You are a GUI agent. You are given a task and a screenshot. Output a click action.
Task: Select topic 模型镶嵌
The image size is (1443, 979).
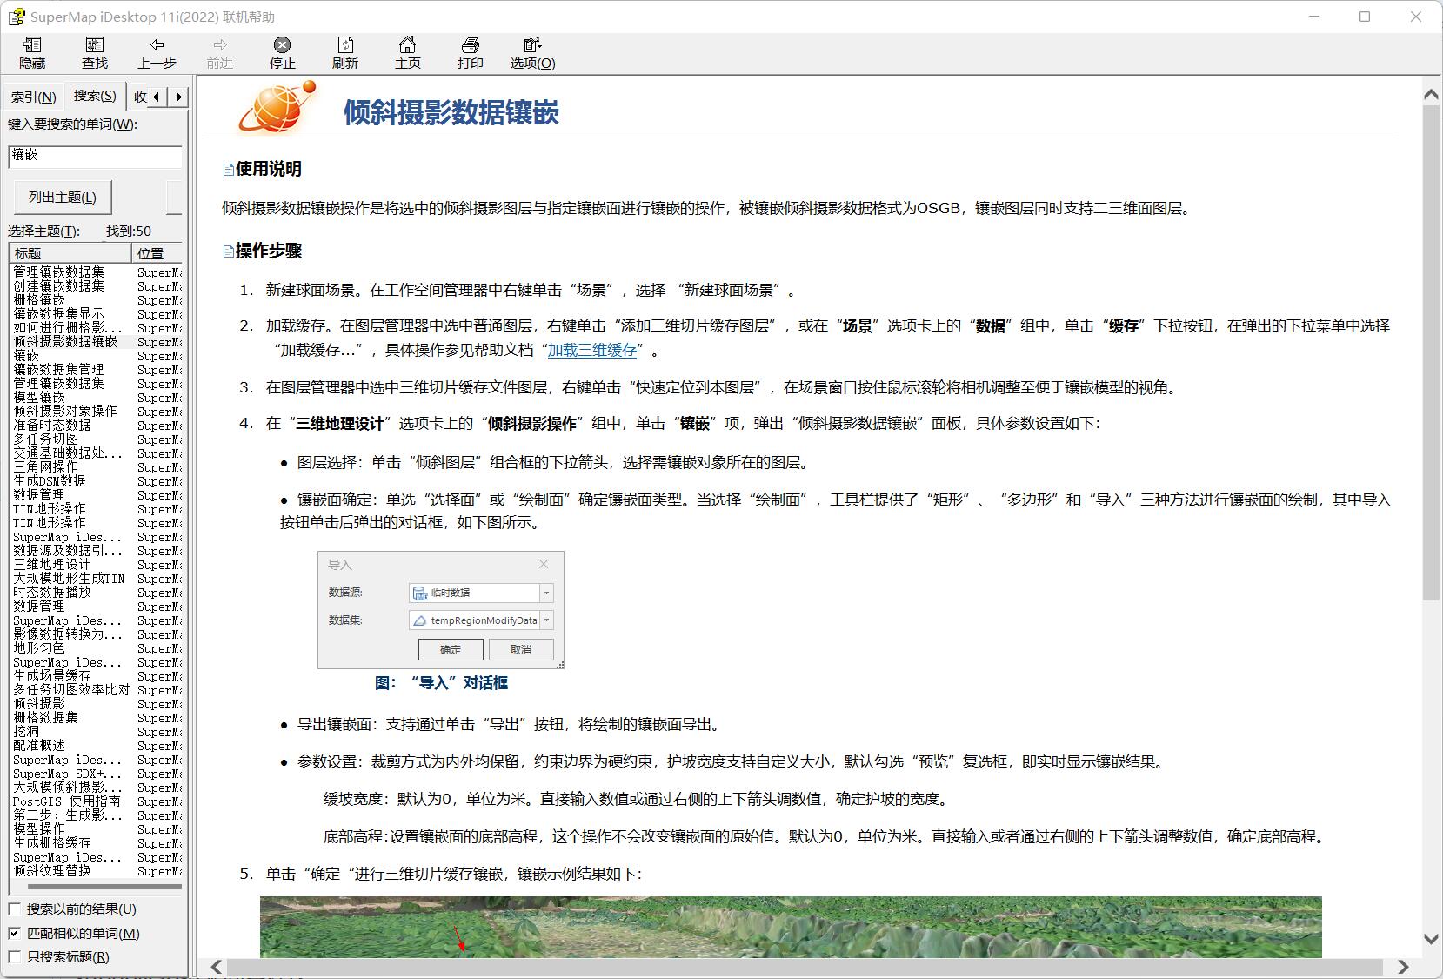point(39,398)
